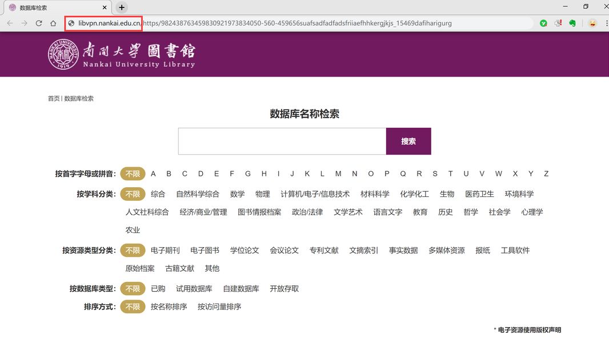Open a new tab with the plus button
The image size is (609, 343).
pos(121,7)
